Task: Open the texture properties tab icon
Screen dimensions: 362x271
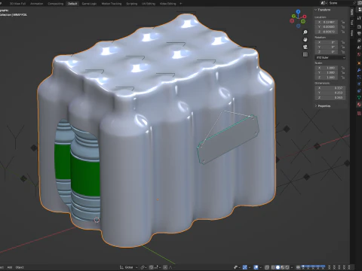Action: tap(359, 114)
